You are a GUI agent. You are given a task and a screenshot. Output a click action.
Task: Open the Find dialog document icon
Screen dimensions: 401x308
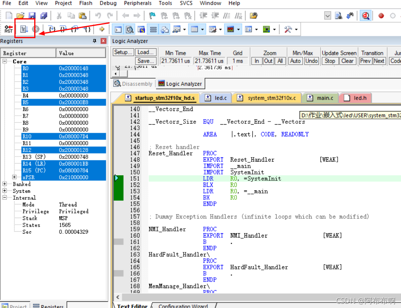coord(338,16)
